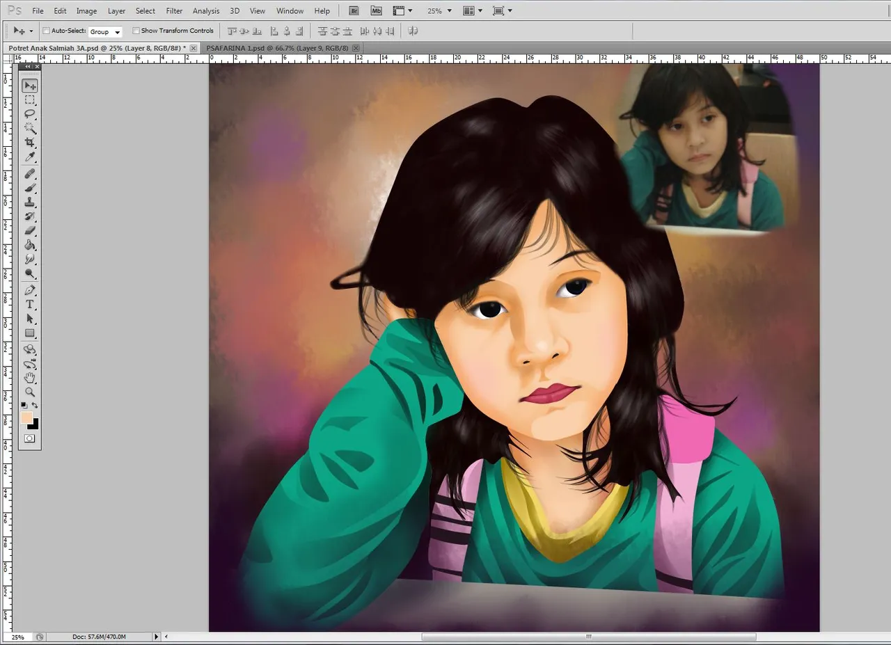Select the Crop tool
This screenshot has width=891, height=645.
pos(30,143)
